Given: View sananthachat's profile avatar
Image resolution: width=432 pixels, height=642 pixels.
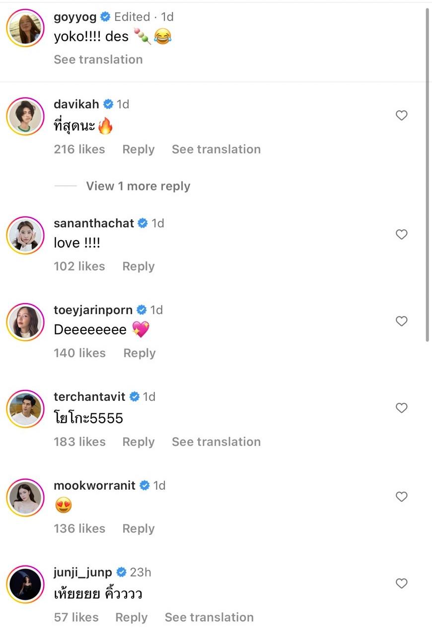Looking at the screenshot, I should pos(25,235).
